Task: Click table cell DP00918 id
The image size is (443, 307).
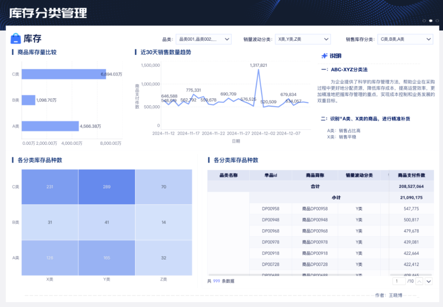Action: pos(271,253)
